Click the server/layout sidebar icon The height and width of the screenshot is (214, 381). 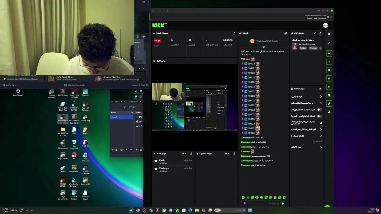[x=329, y=95]
